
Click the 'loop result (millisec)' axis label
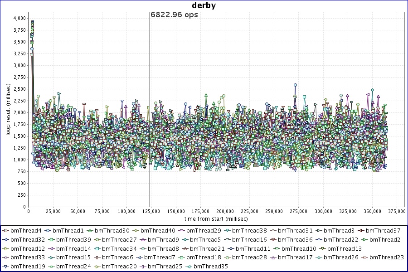8,112
